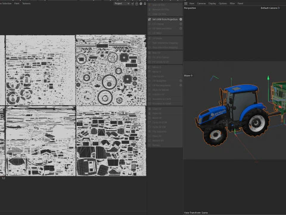Viewport: 286px width, 215px height.
Task: Click the Paste UV command
Action: coord(157,113)
